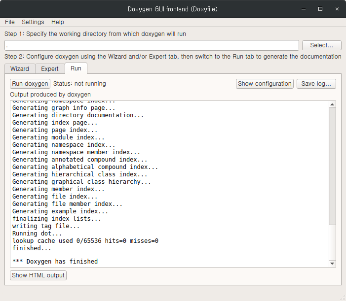Click the 'writing tag file...' line

coord(46,226)
